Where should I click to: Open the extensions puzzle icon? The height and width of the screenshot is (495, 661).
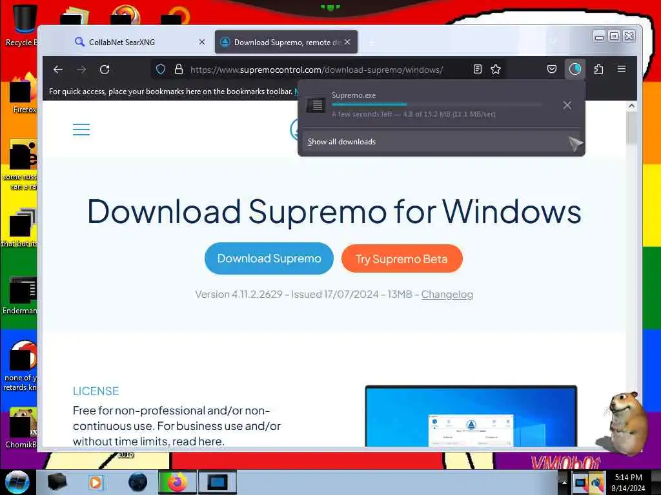point(598,70)
